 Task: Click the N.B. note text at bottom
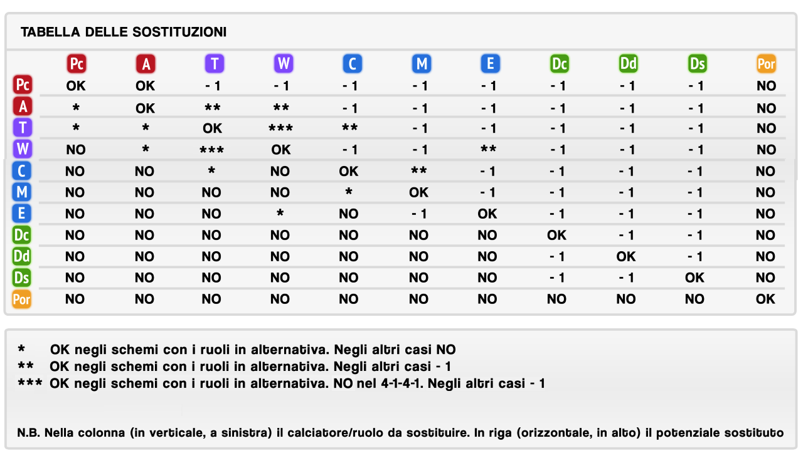pyautogui.click(x=400, y=433)
